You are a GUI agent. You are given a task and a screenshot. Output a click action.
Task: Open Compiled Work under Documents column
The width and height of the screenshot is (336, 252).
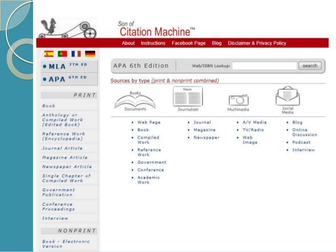pyautogui.click(x=149, y=140)
